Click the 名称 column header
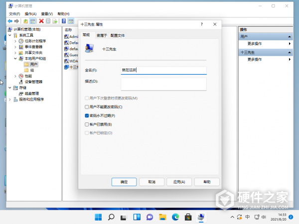The image size is (299, 224). coord(68,30)
